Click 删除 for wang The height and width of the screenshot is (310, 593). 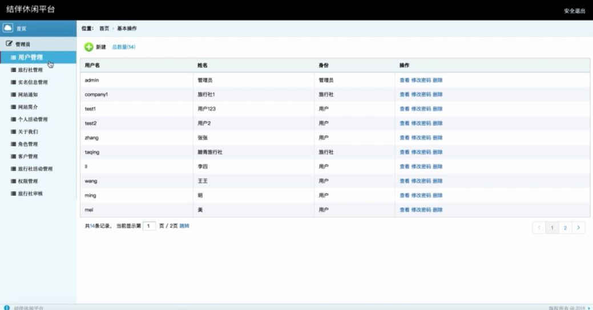pos(438,181)
